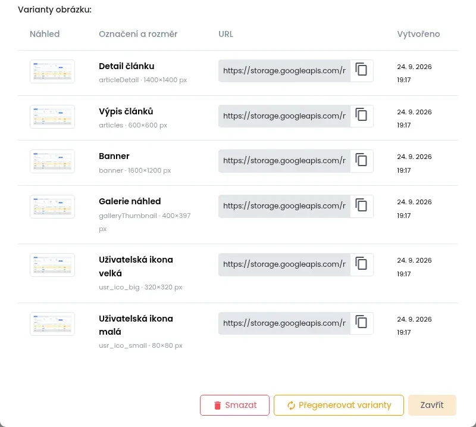Screen dimensions: 476x427
Task: Click the Označení a rozměr column header
Action: (138, 34)
